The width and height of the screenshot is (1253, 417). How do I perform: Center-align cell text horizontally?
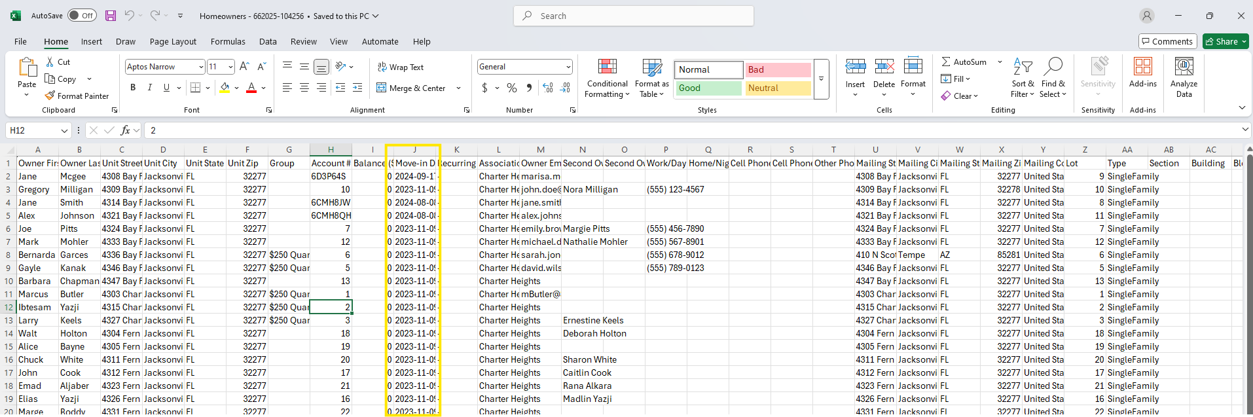(304, 88)
